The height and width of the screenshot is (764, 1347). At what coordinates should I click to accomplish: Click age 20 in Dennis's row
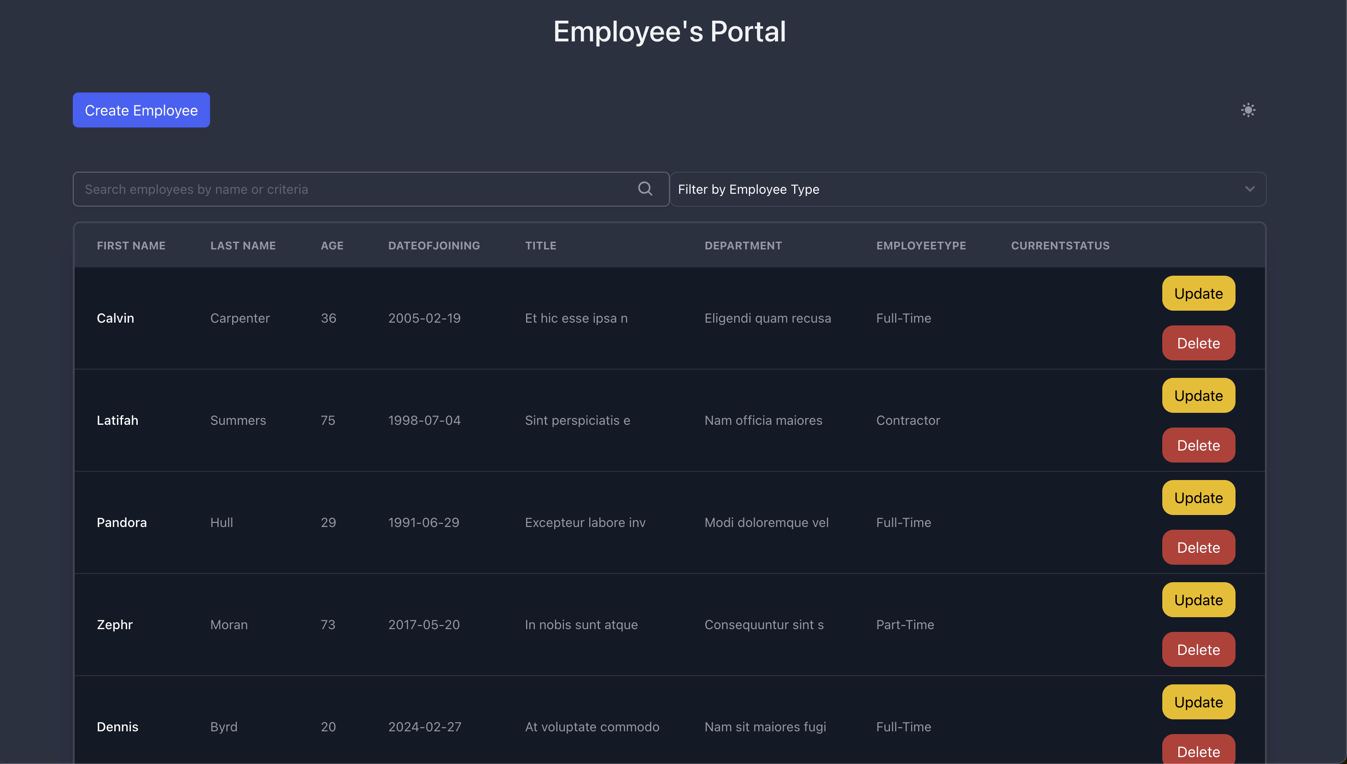pos(328,727)
